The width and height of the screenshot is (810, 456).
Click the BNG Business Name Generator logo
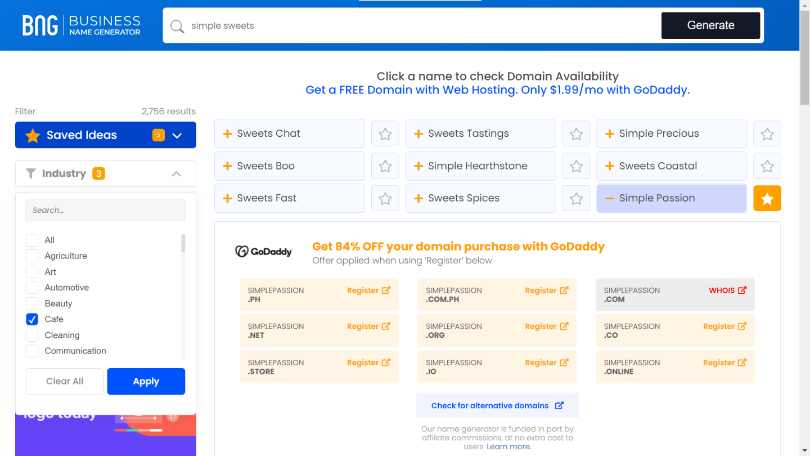82,25
